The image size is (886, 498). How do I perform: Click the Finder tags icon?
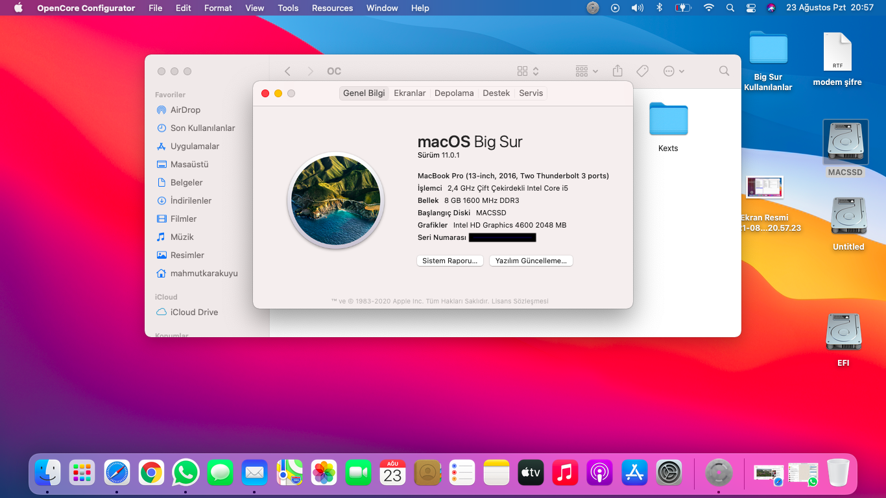(x=642, y=71)
